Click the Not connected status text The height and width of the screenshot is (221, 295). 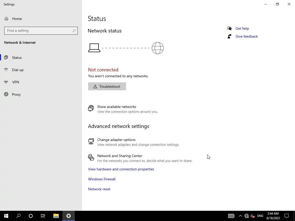(x=103, y=70)
